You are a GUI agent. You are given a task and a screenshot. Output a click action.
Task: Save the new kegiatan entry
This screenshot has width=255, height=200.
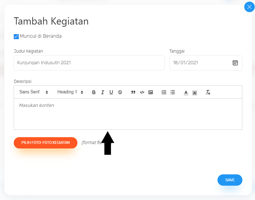click(x=230, y=180)
